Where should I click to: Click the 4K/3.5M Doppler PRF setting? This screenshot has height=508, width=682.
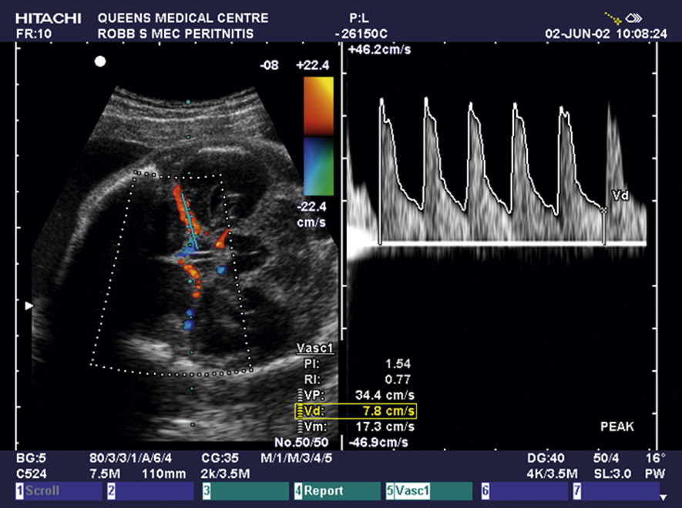[x=553, y=473]
